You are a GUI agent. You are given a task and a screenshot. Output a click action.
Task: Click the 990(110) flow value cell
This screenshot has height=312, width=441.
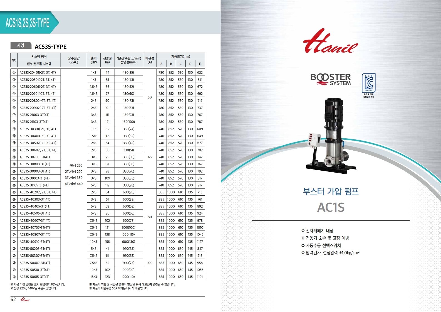128,277
